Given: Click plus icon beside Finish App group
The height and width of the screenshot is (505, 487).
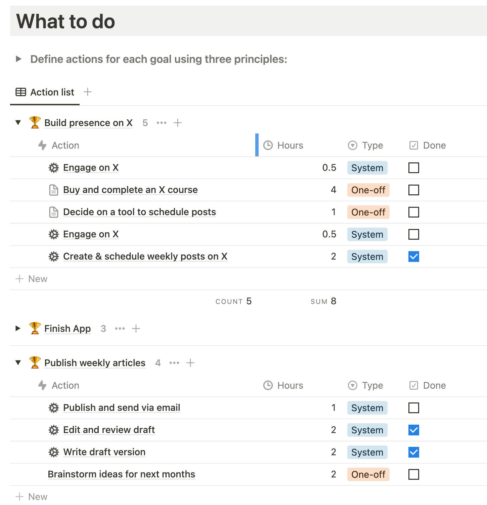Looking at the screenshot, I should coord(136,328).
